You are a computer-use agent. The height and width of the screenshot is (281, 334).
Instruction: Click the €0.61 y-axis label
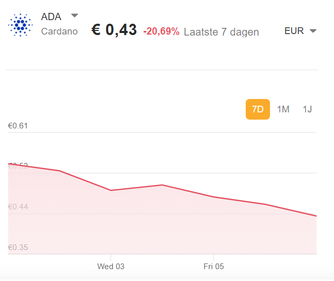pos(18,126)
